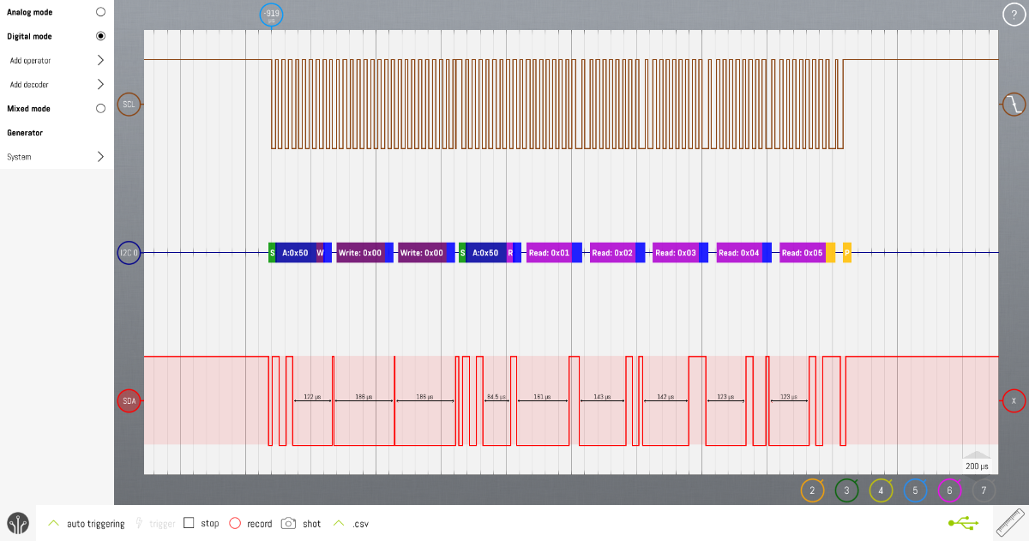Click the red X channel icon

(1014, 400)
